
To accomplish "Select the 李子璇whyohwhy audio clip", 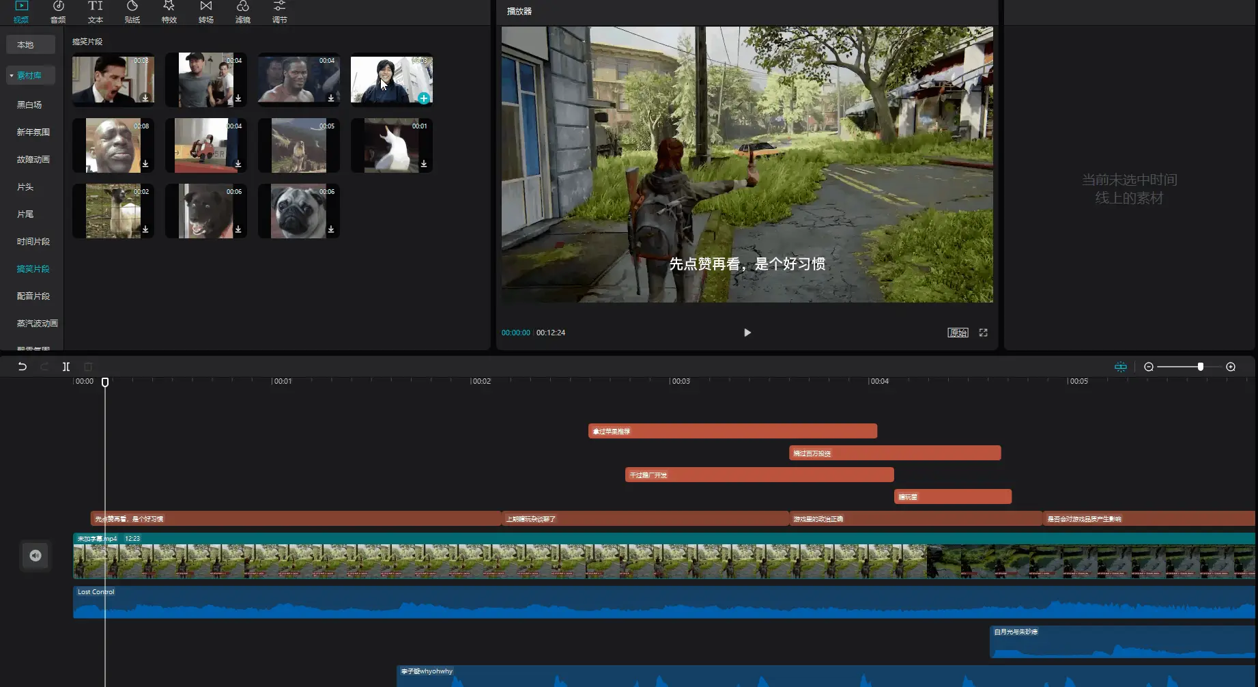I will point(826,676).
